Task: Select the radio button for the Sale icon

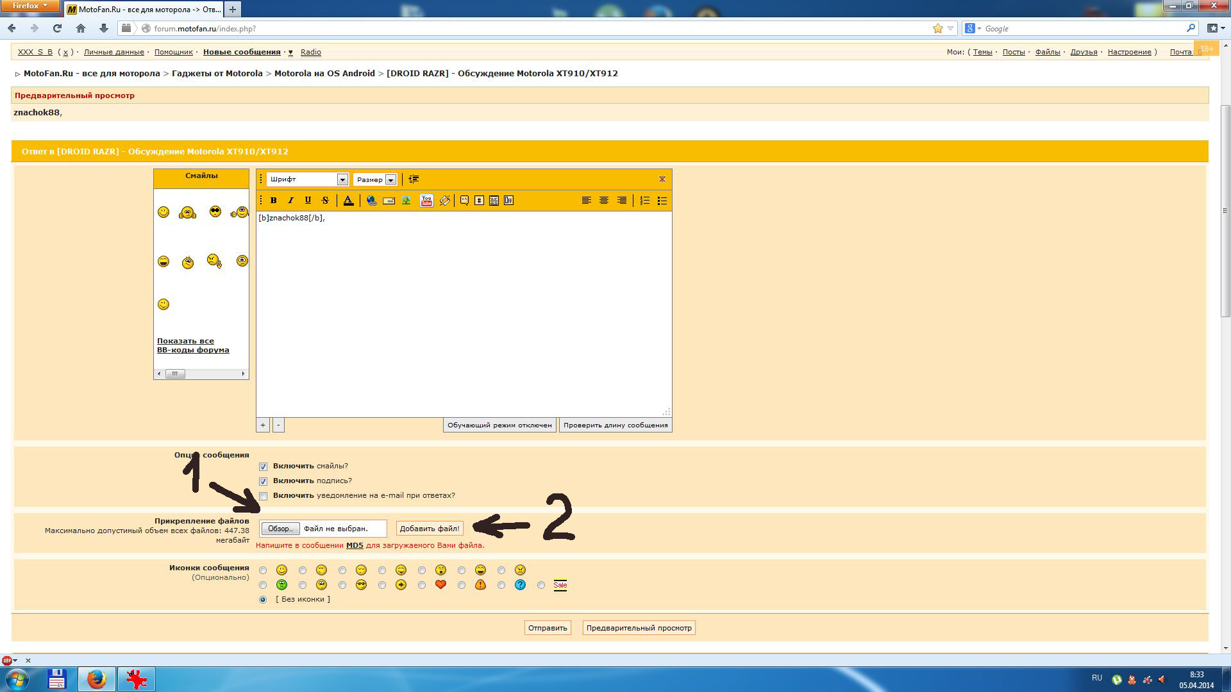Action: [541, 585]
